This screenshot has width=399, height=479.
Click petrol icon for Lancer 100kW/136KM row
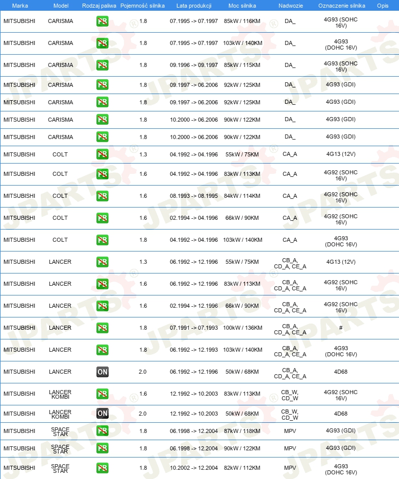[x=103, y=328]
